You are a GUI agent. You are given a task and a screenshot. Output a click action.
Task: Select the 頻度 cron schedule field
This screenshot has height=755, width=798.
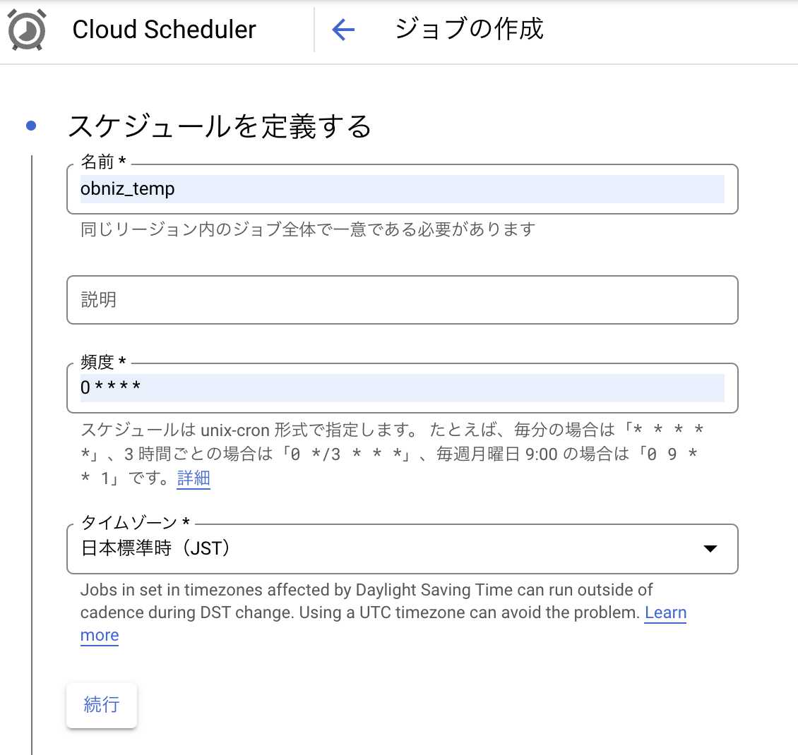401,387
